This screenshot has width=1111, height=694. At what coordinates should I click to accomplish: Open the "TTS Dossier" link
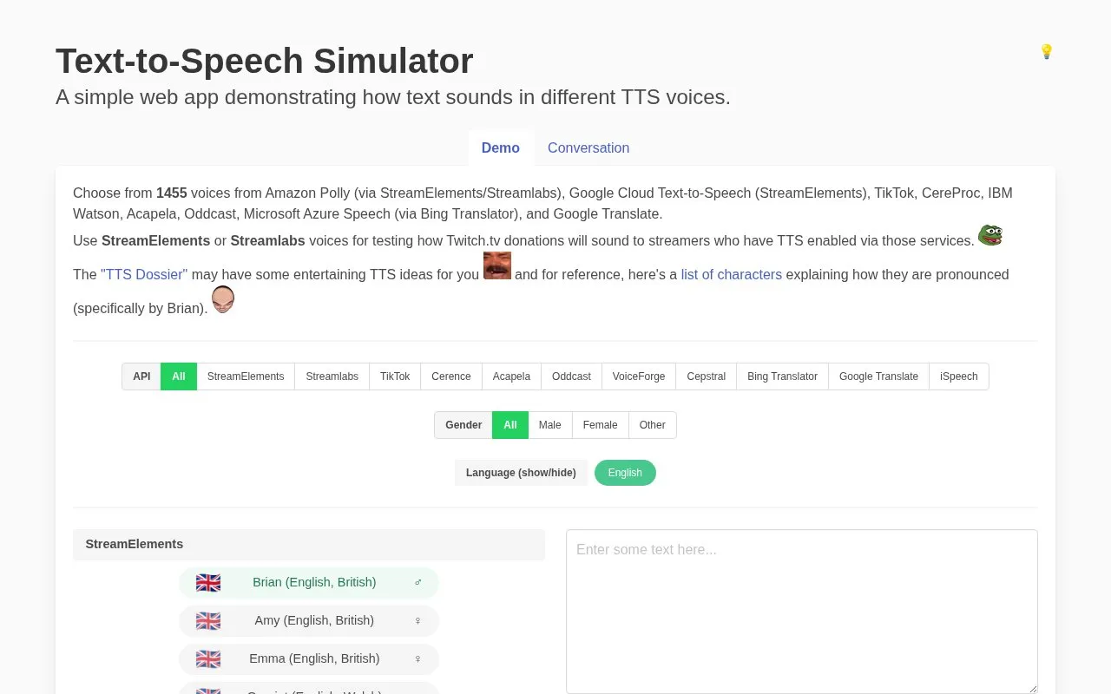144,274
